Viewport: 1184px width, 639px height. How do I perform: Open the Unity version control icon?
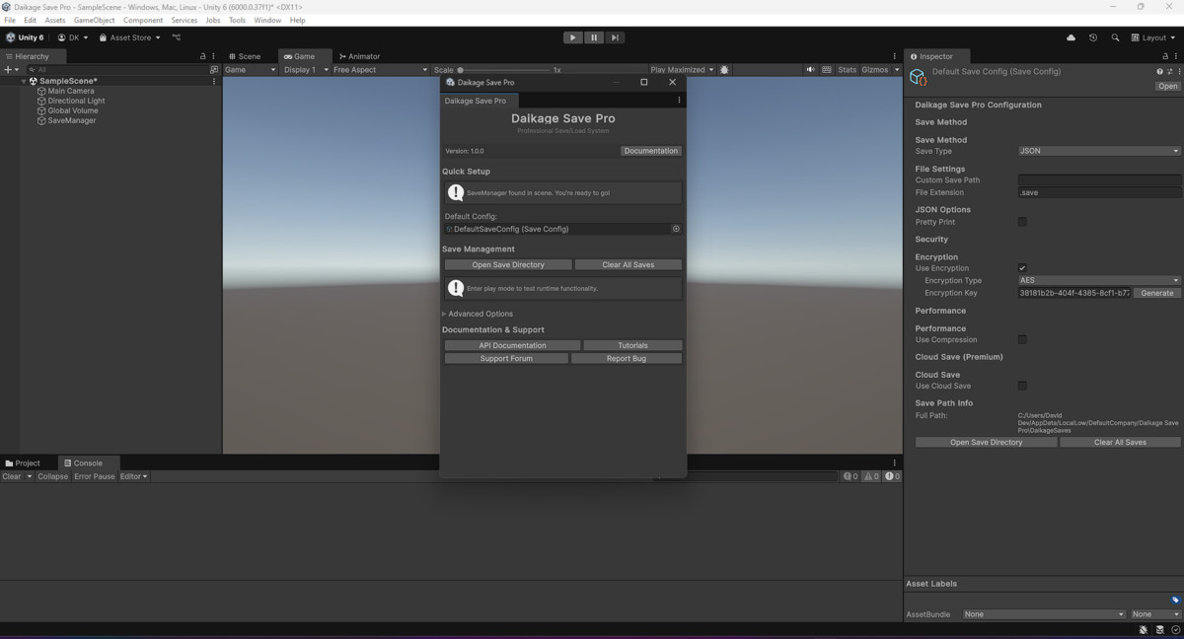click(177, 37)
